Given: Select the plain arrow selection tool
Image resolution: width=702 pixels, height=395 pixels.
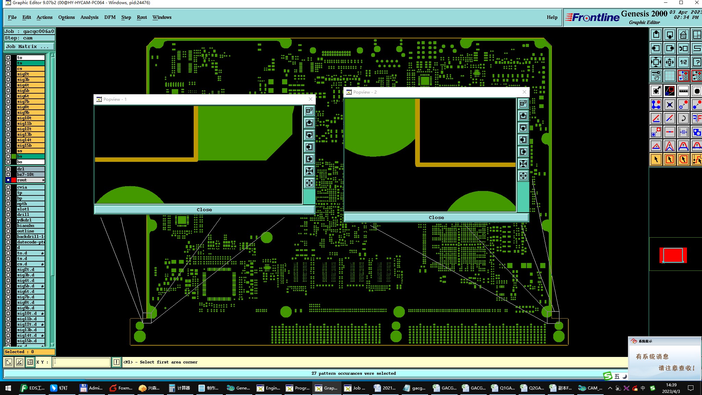Looking at the screenshot, I should 656,159.
